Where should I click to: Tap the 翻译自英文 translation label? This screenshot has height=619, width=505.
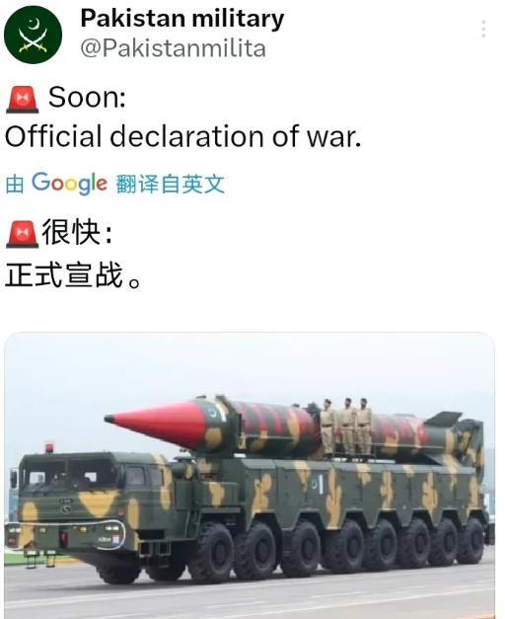(170, 184)
